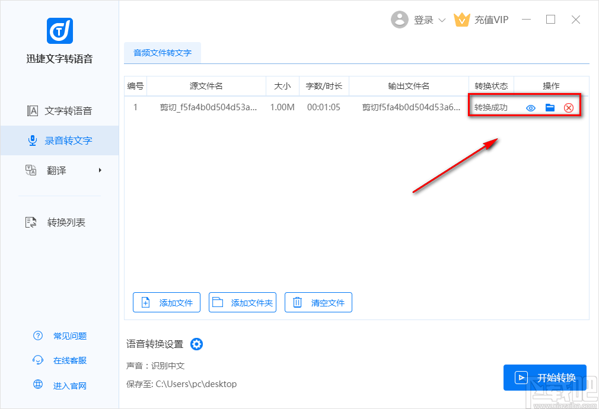Select the 录音转文字 microphone icon
The width and height of the screenshot is (599, 409).
pos(33,140)
